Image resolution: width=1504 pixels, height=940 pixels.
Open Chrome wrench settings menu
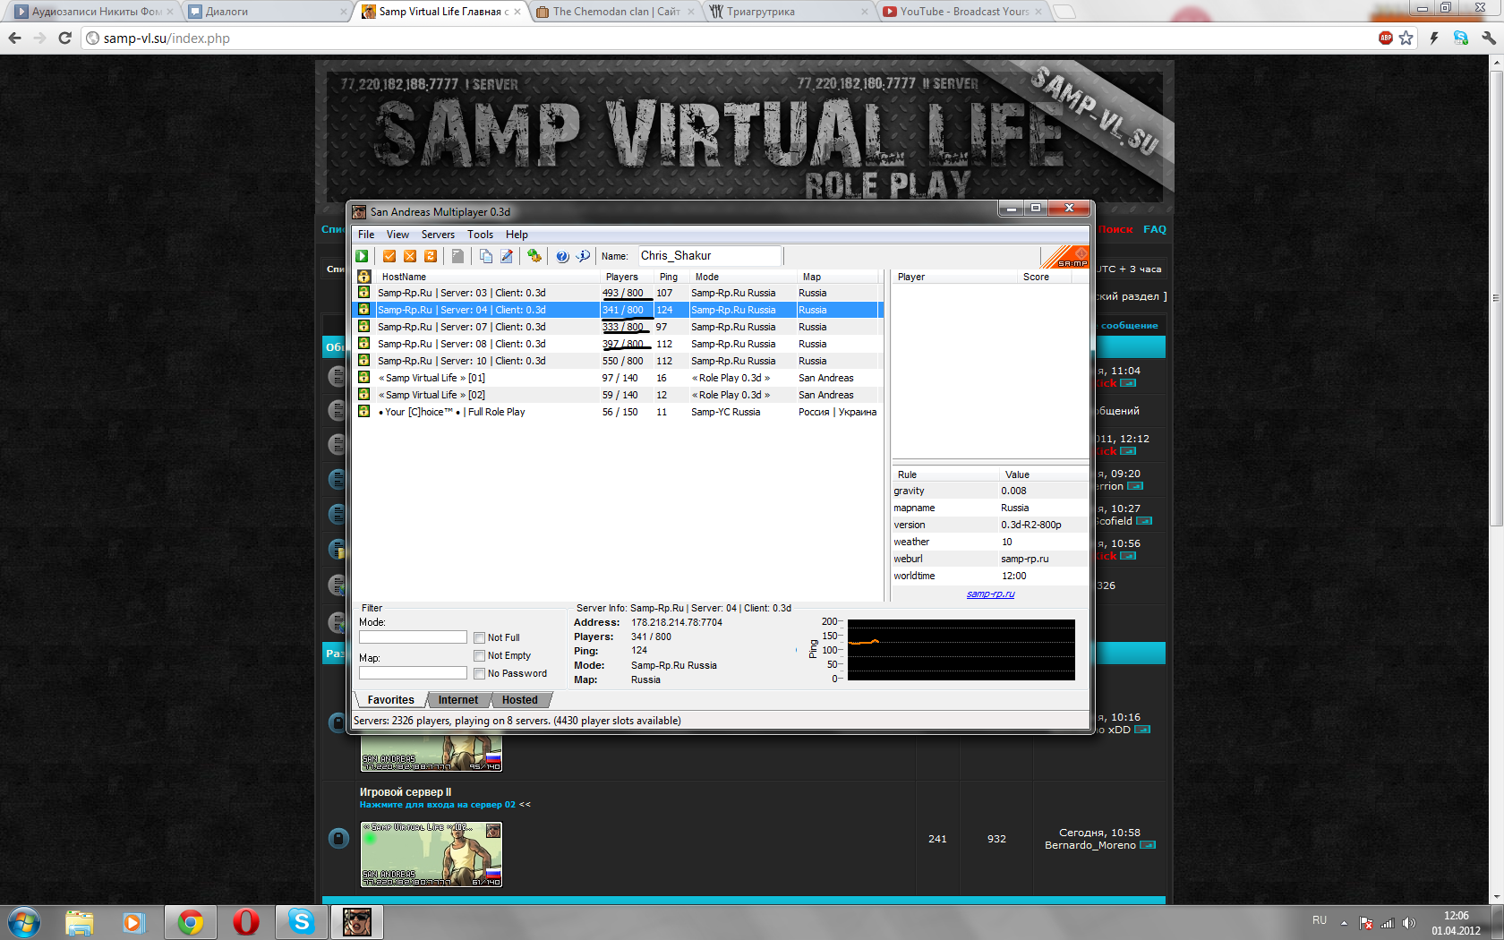(x=1489, y=38)
